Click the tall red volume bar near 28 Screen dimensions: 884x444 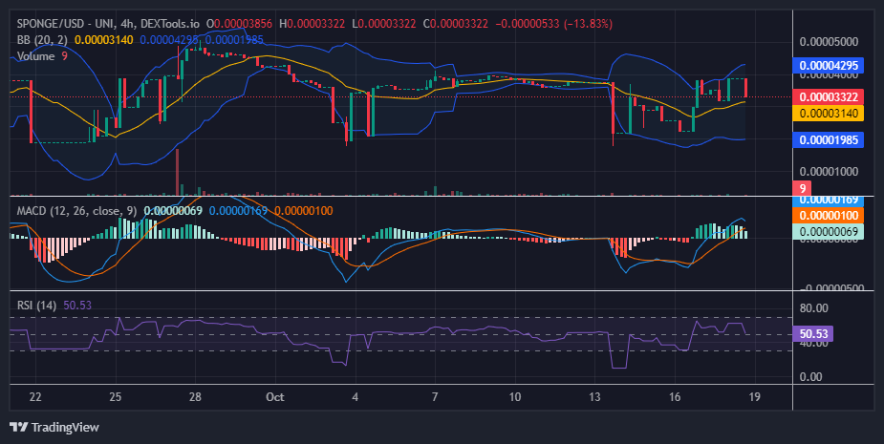178,172
